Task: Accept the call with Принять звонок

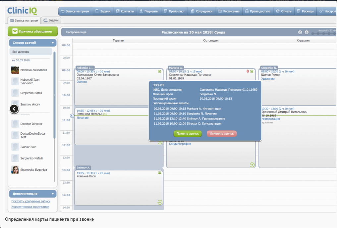Action: (x=188, y=134)
